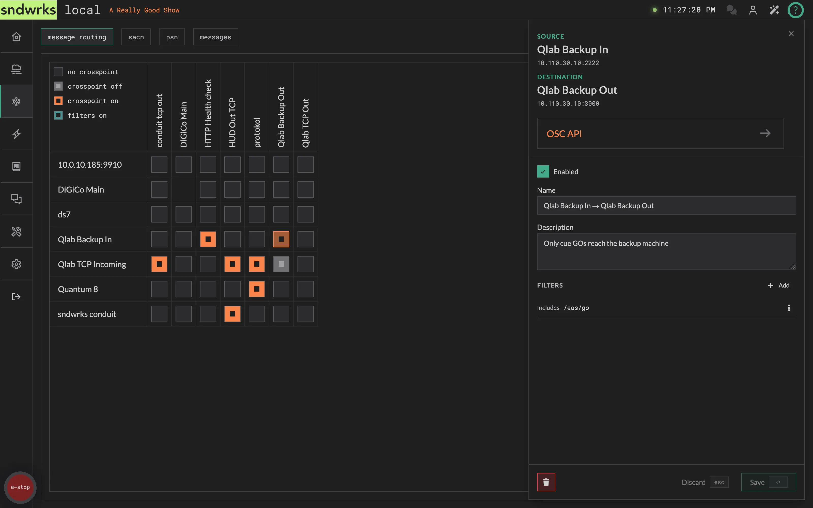This screenshot has width=813, height=508.
Task: Switch to the messages tab
Action: pos(215,37)
